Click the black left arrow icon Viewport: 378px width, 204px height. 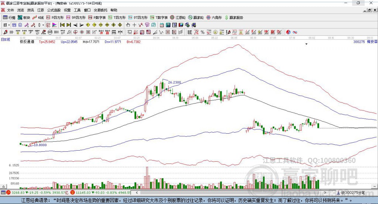[x=75, y=25]
